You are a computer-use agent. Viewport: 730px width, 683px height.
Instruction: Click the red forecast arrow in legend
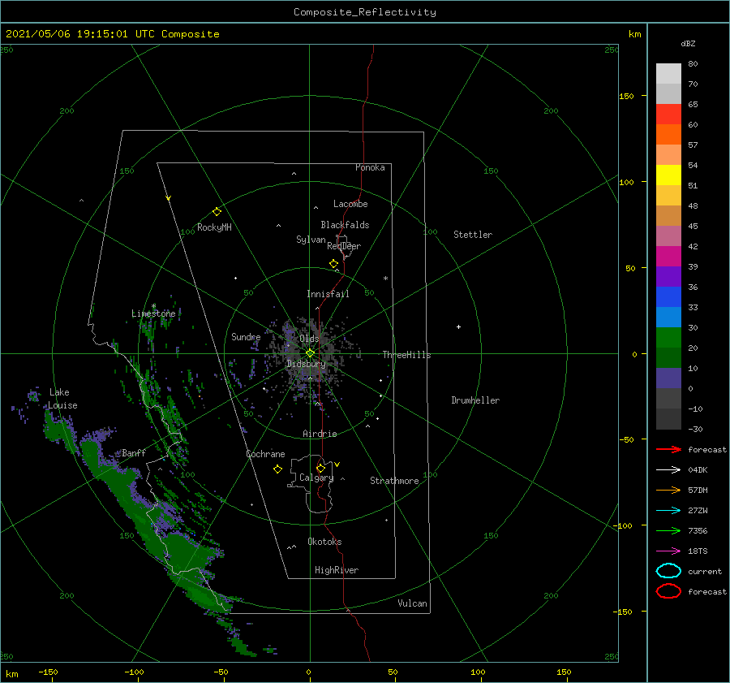pyautogui.click(x=668, y=449)
